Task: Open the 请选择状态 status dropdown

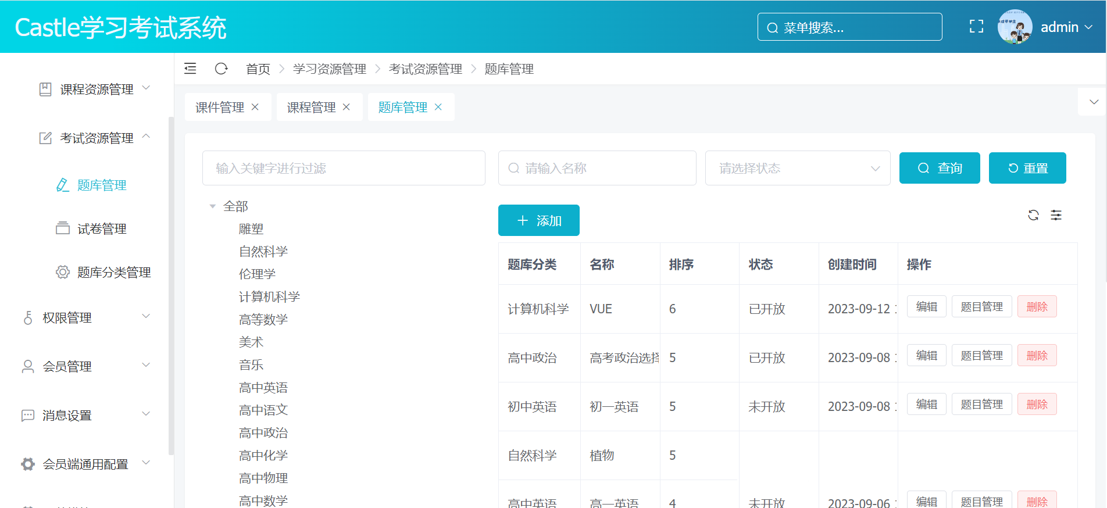Action: (x=797, y=168)
